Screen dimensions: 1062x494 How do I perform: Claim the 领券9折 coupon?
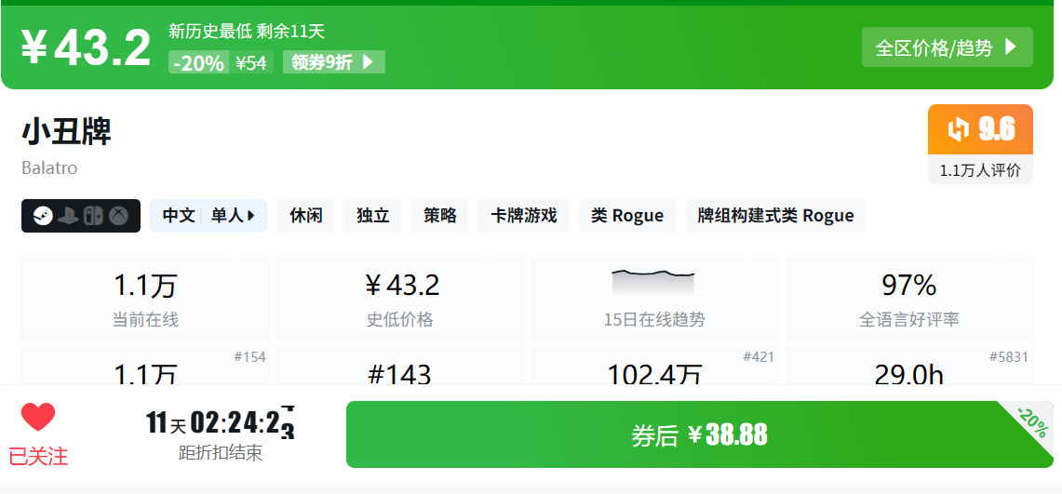334,62
